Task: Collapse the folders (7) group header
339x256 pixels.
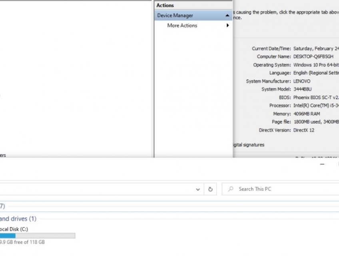Action: coord(2,206)
